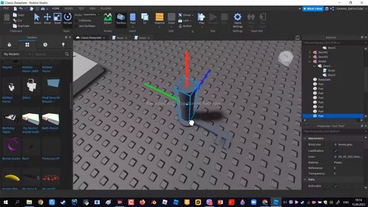Switch to the PLUGINS ribbon tab

point(106,9)
